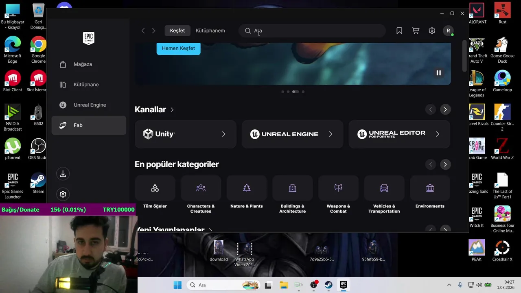Image resolution: width=521 pixels, height=293 pixels.
Task: Open Microsoft Edge desktop shortcut
Action: pyautogui.click(x=13, y=50)
